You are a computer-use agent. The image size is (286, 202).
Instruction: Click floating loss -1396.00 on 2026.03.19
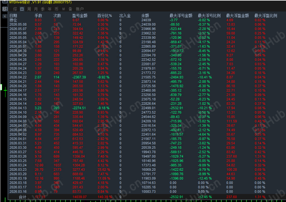(x=176, y=178)
